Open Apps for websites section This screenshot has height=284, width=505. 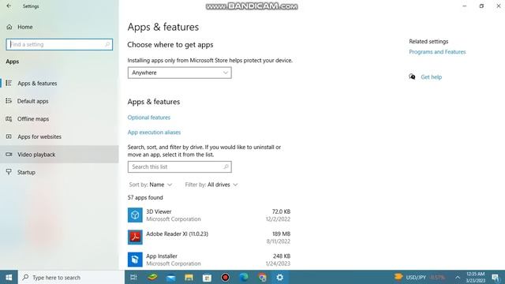coord(59,136)
